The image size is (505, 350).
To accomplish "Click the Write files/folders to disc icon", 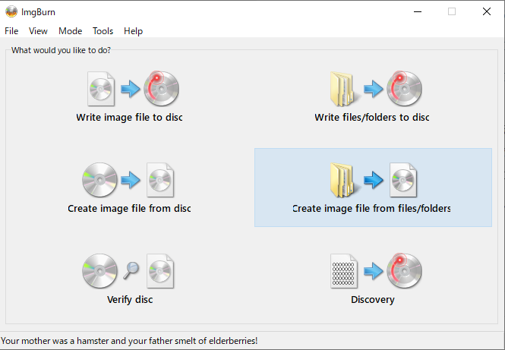I will pyautogui.click(x=376, y=89).
